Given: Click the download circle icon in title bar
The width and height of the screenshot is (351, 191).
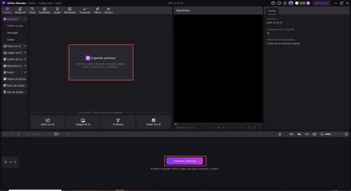Looking at the screenshot, I should click(285, 3).
